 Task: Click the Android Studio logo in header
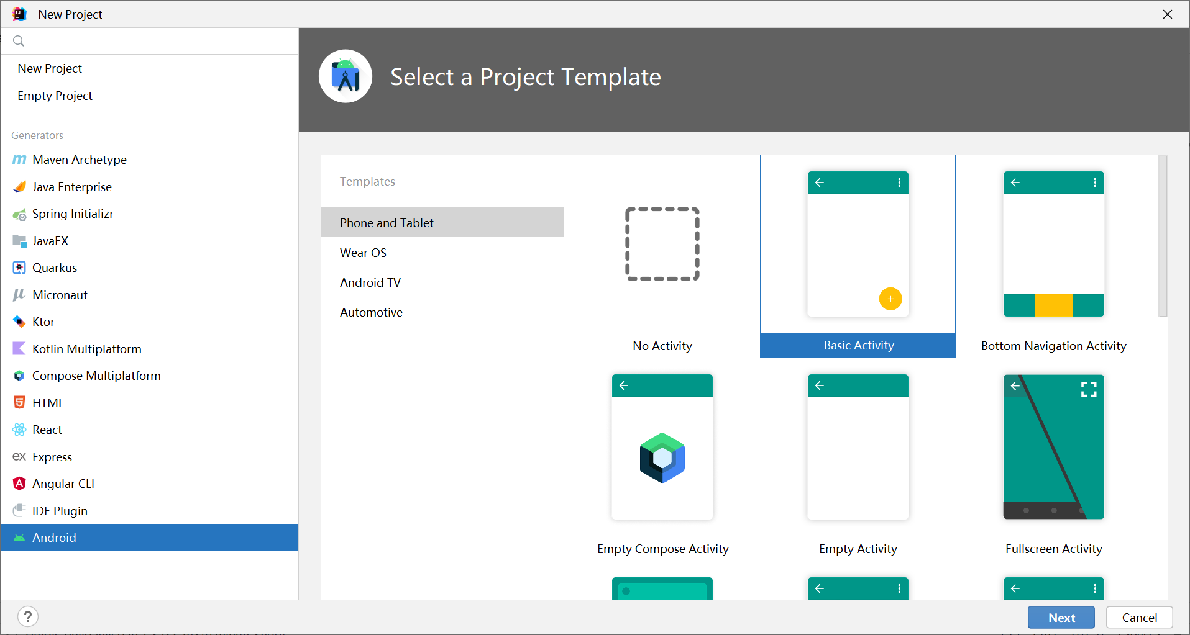(x=346, y=76)
